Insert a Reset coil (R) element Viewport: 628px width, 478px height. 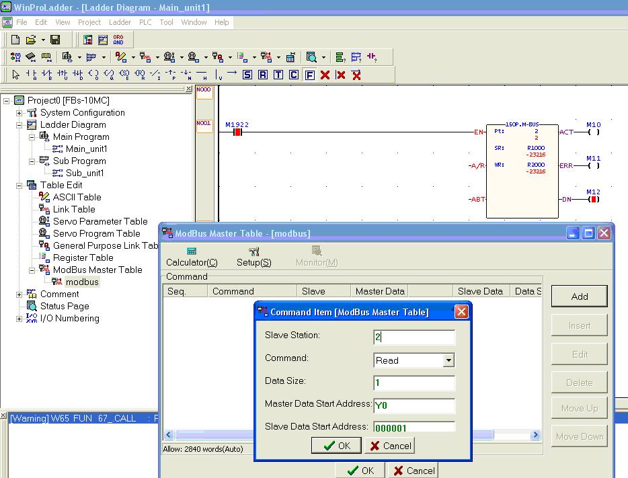click(x=140, y=75)
